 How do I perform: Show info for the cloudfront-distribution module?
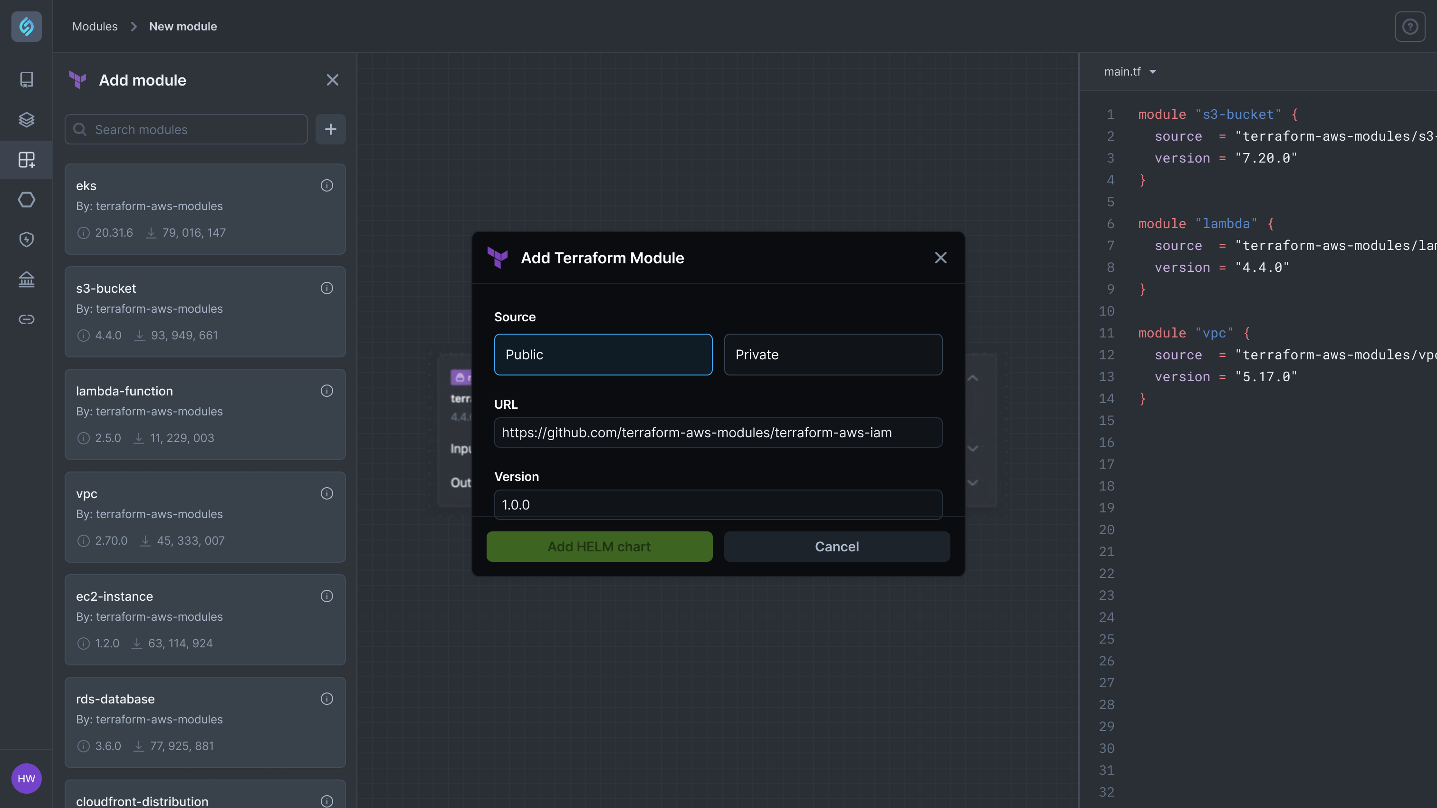327,801
